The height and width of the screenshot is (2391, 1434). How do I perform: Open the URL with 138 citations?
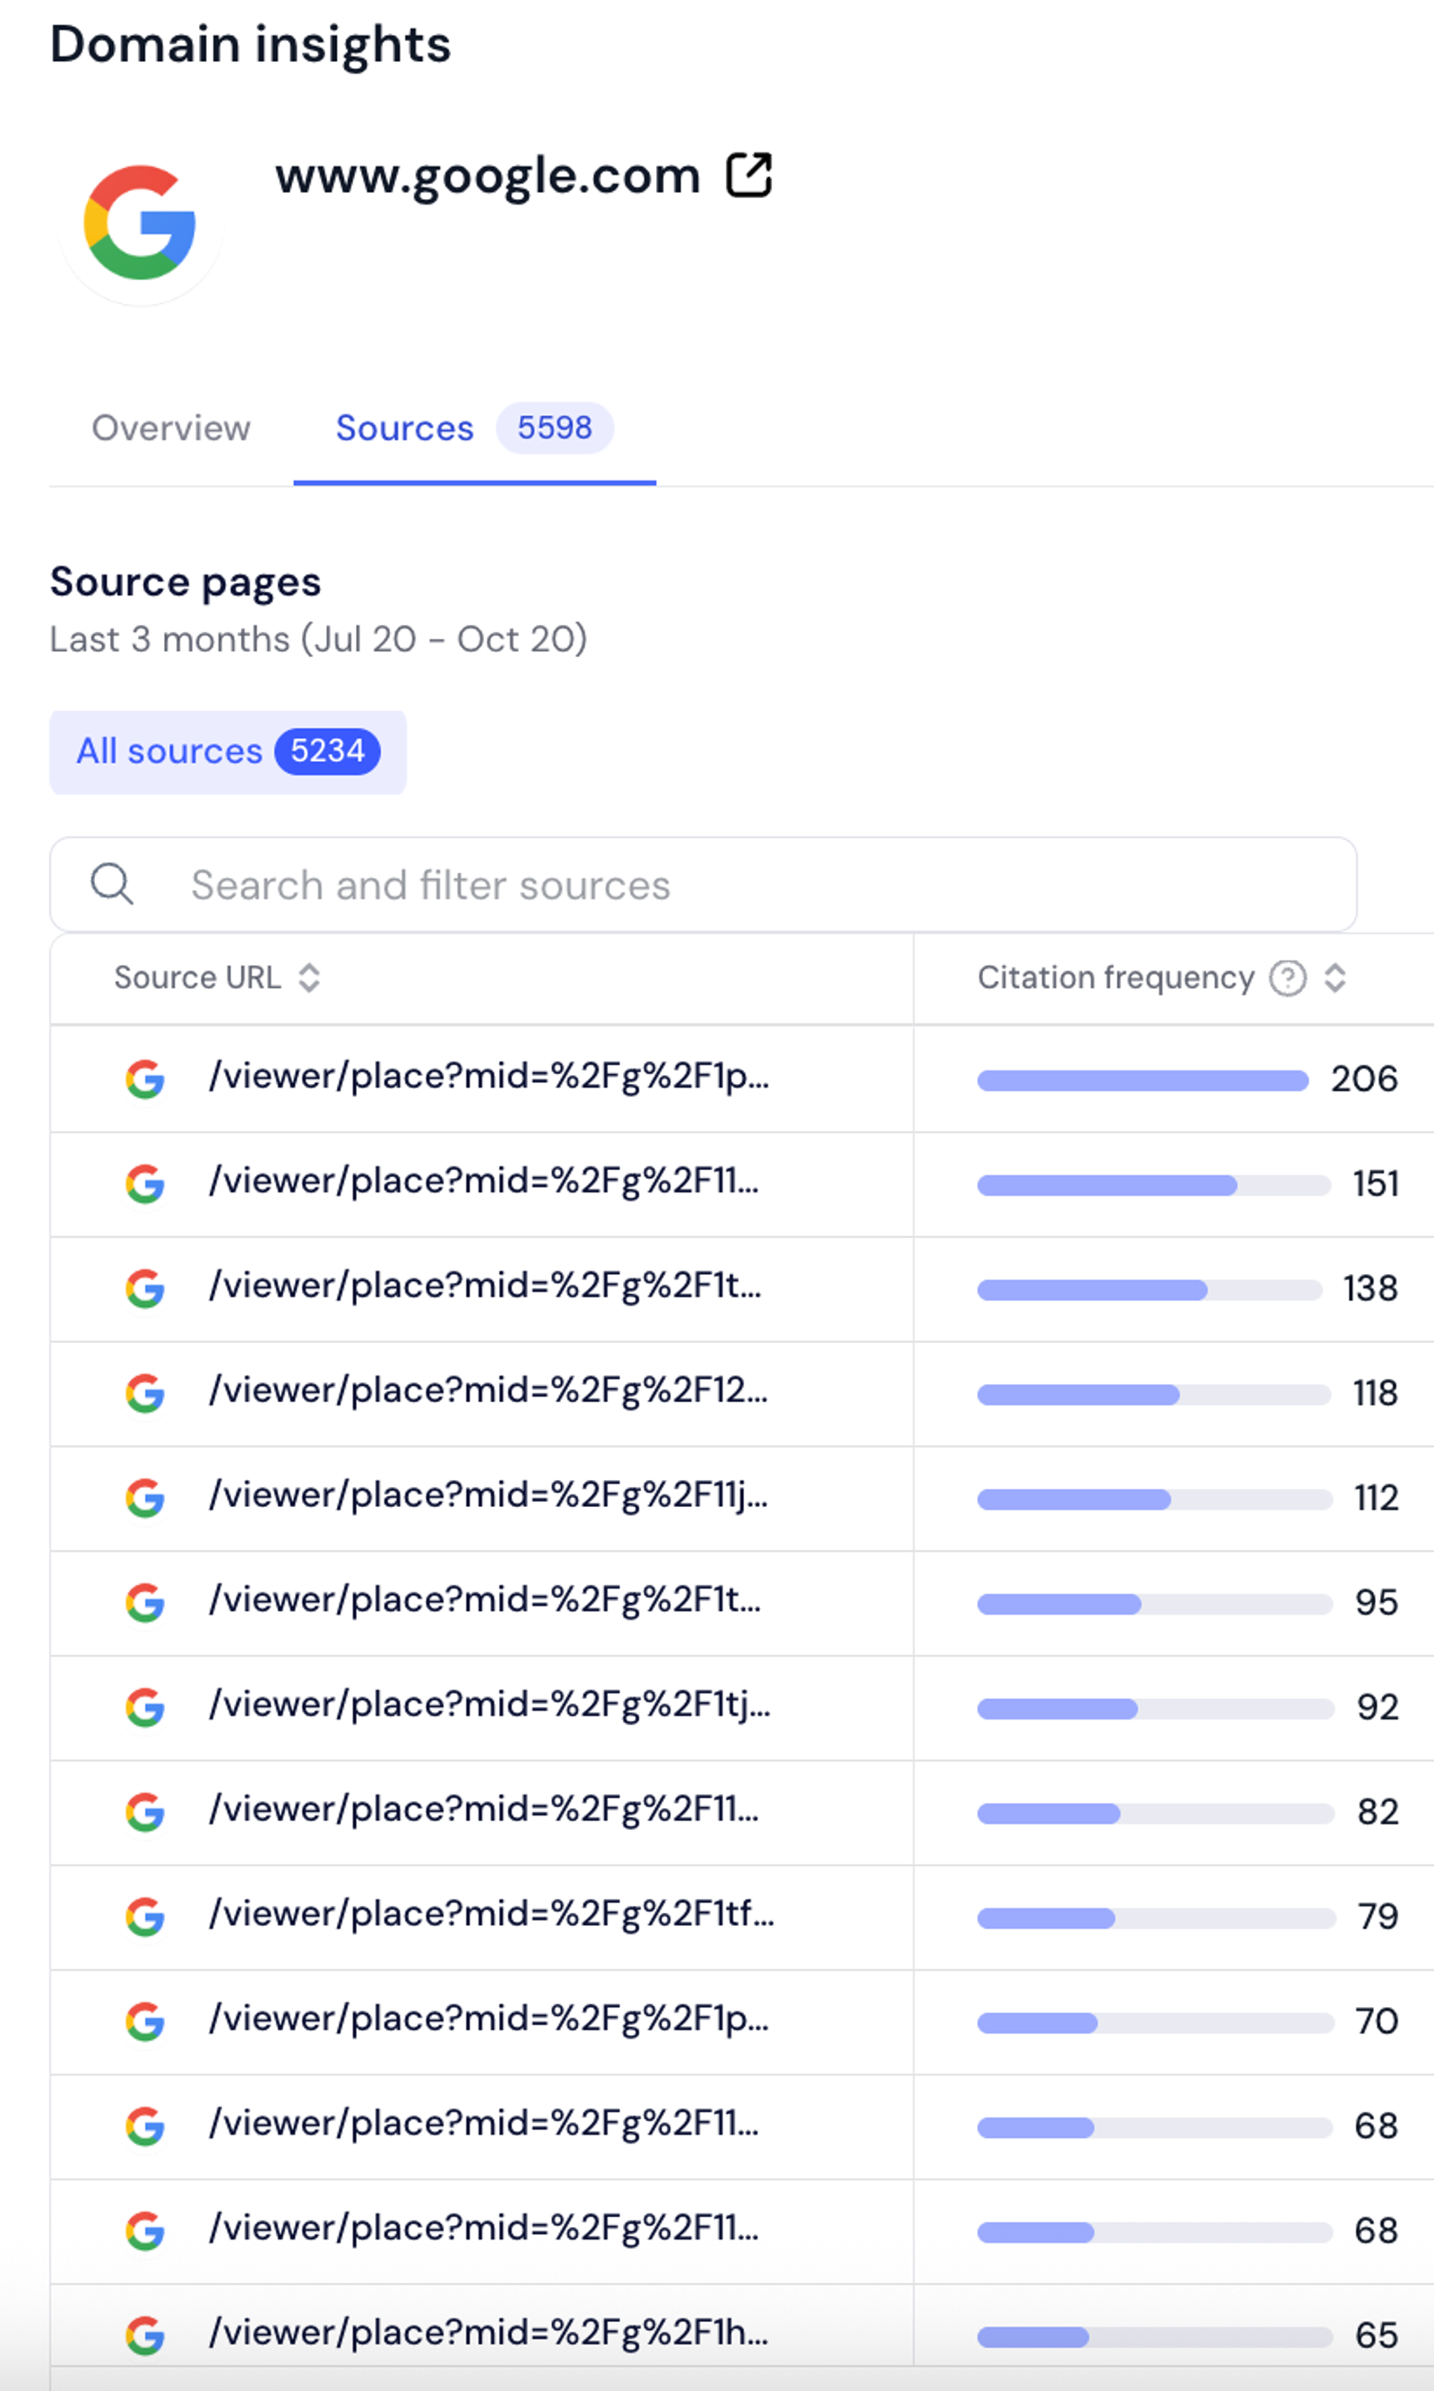click(x=485, y=1286)
